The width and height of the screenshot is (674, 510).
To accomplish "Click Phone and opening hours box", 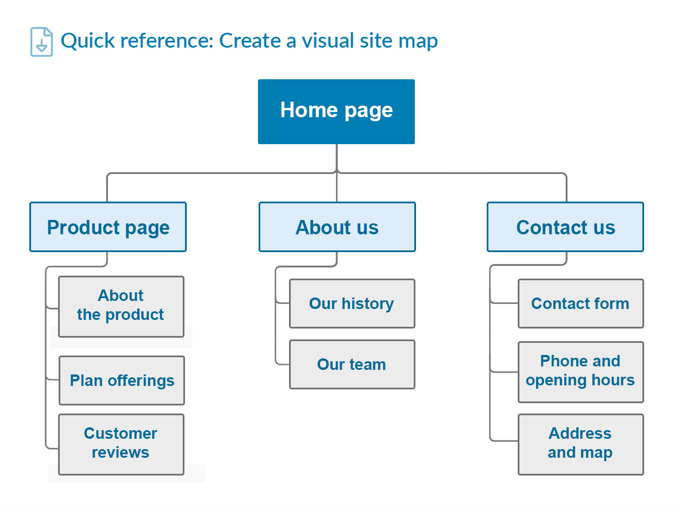I will click(580, 372).
